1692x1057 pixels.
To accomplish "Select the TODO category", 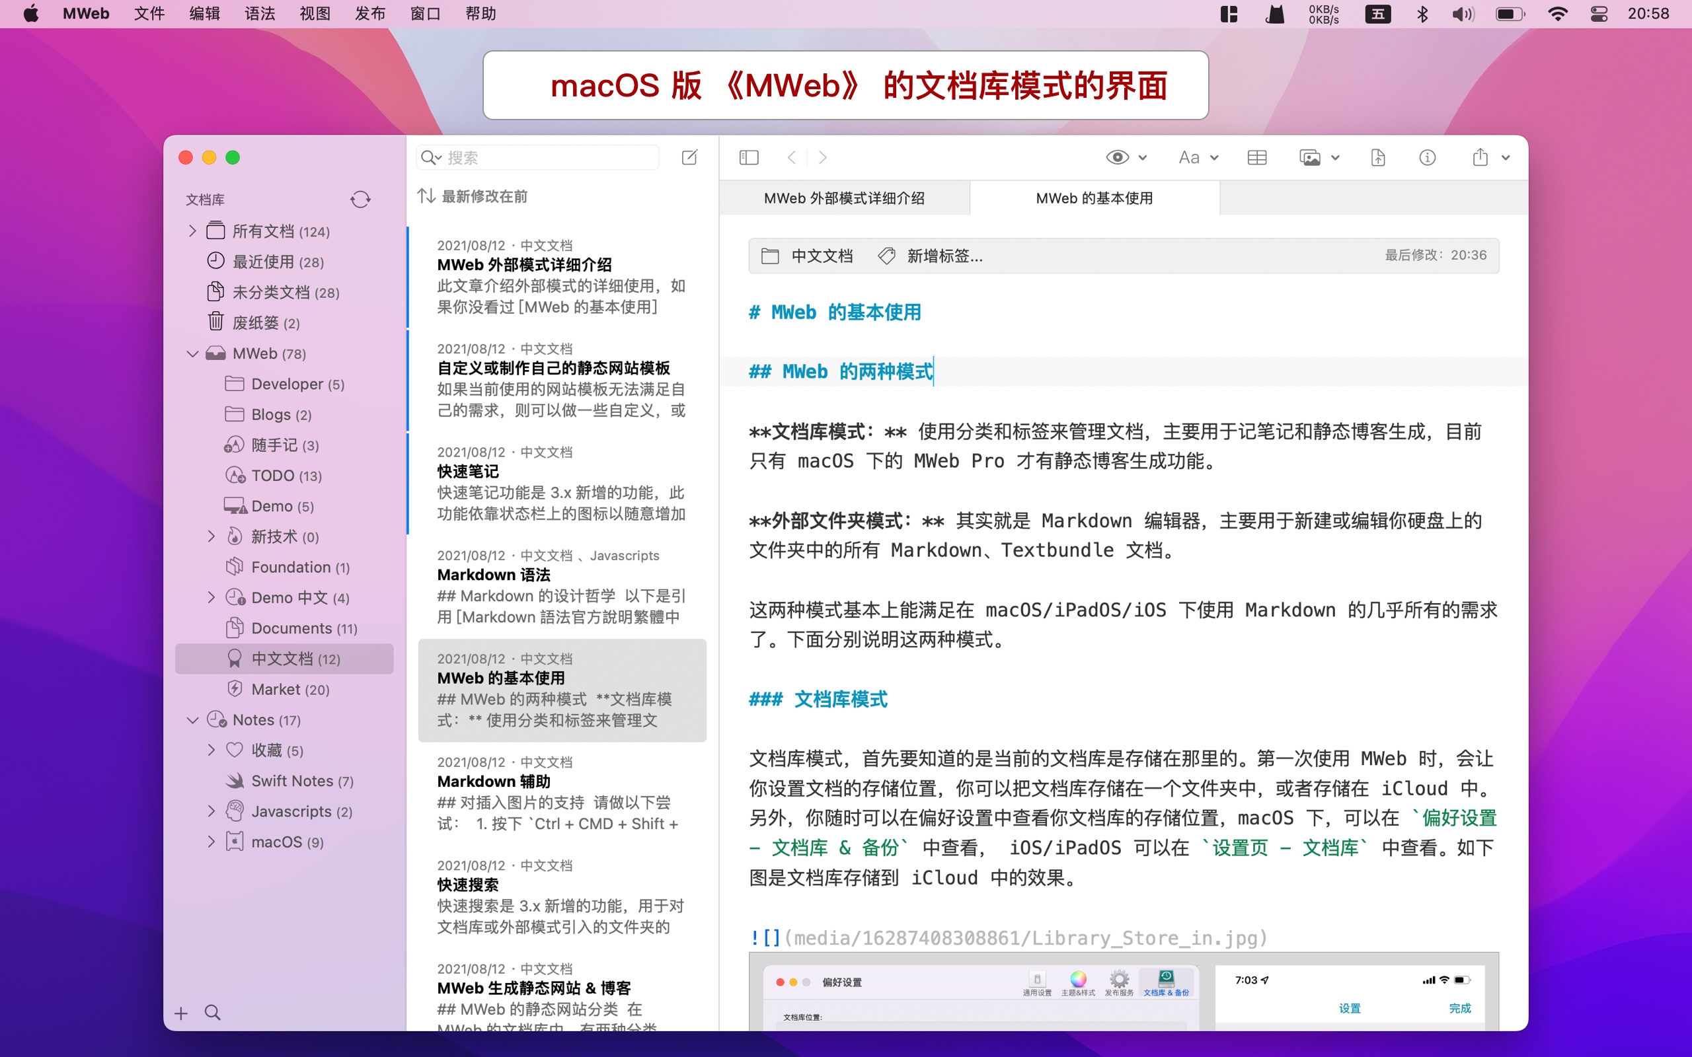I will (284, 476).
